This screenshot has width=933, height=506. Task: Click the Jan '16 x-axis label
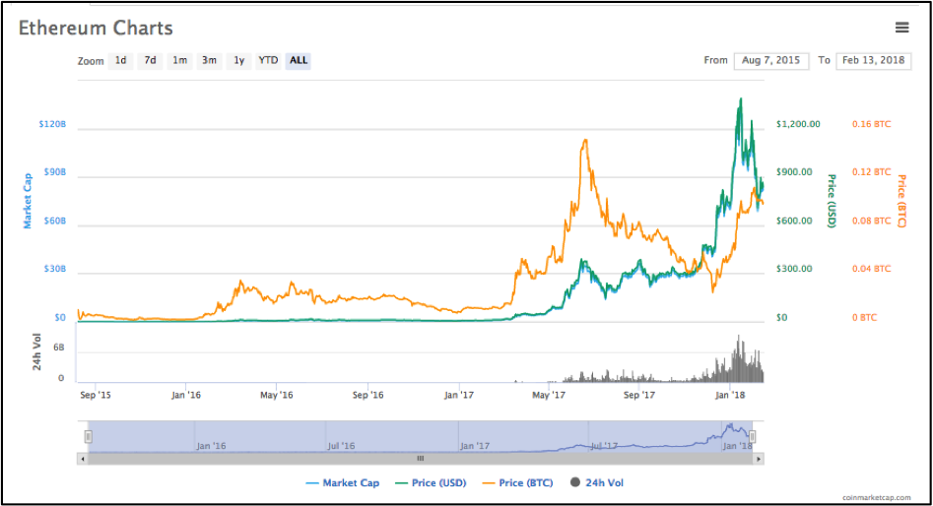(185, 396)
